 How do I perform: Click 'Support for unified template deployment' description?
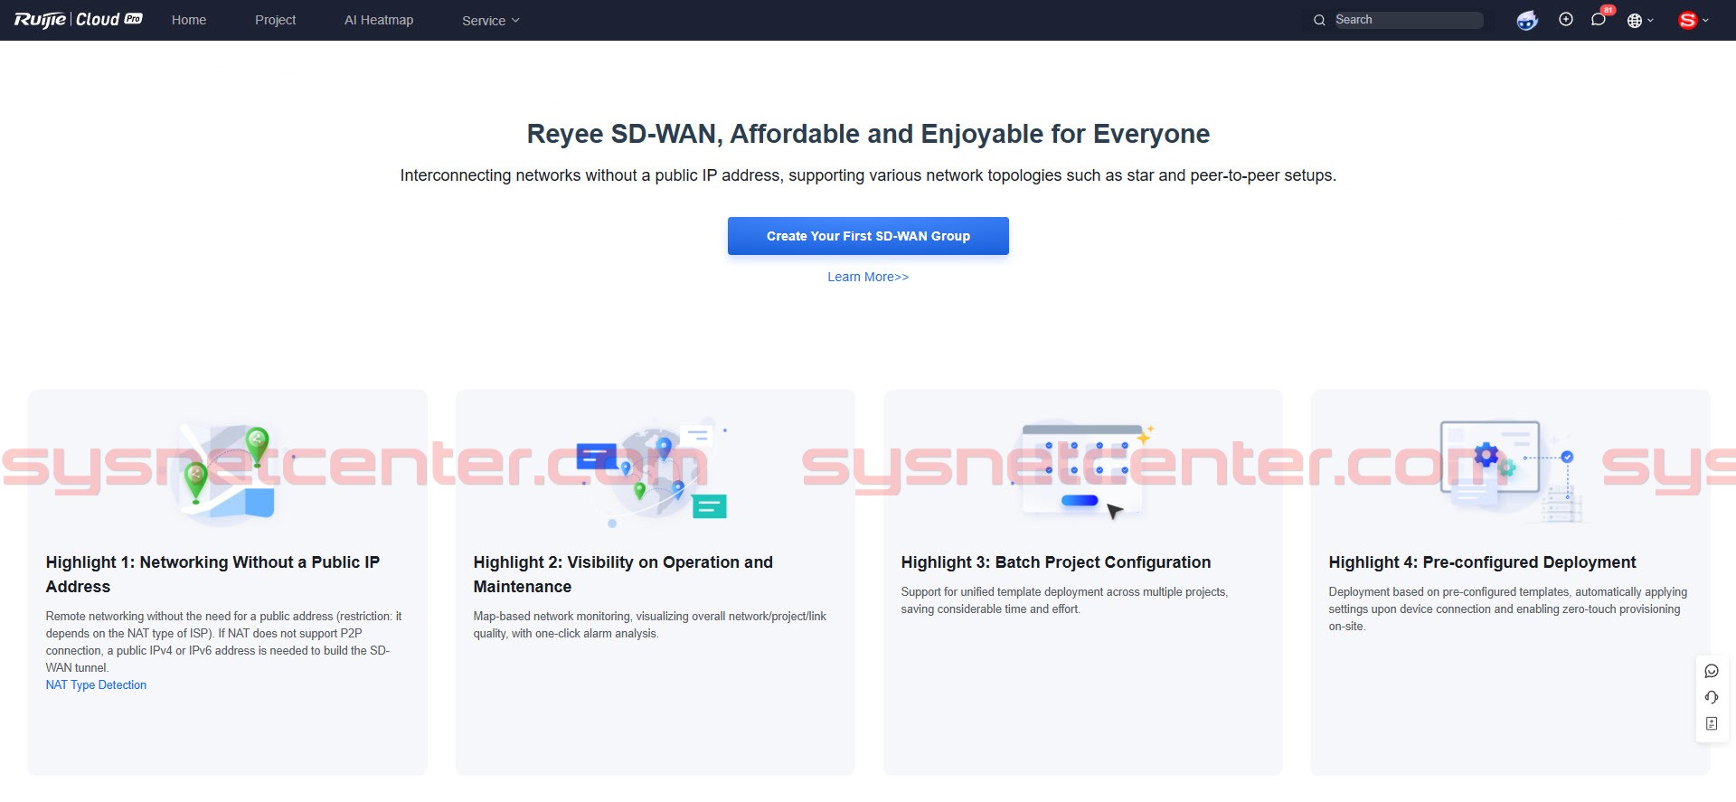[x=1064, y=600]
